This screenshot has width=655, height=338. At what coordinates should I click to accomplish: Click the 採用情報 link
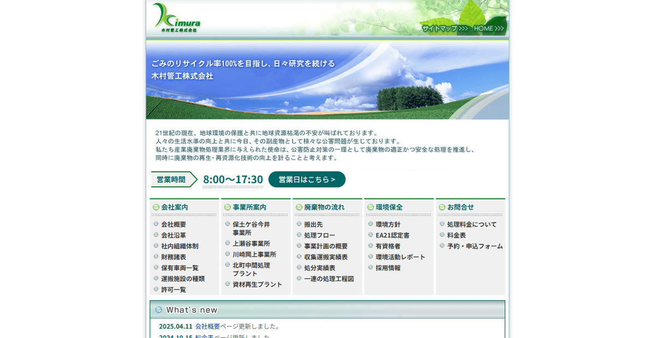[x=389, y=268]
